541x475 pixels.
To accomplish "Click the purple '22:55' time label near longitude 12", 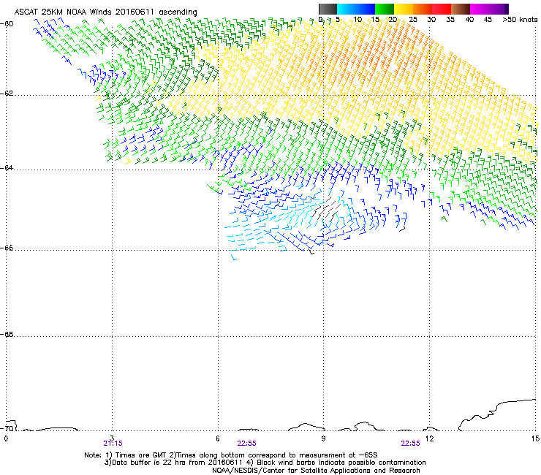I will (x=411, y=444).
